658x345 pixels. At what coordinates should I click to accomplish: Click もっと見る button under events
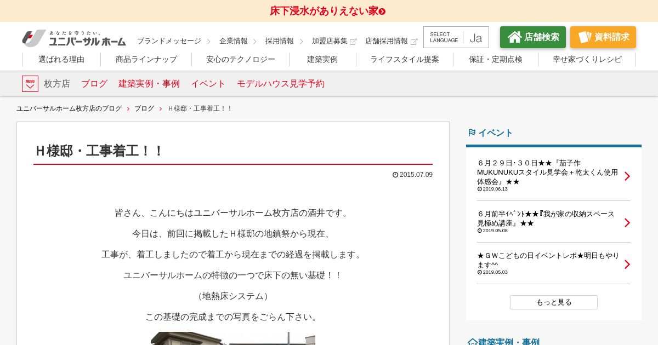coord(554,302)
